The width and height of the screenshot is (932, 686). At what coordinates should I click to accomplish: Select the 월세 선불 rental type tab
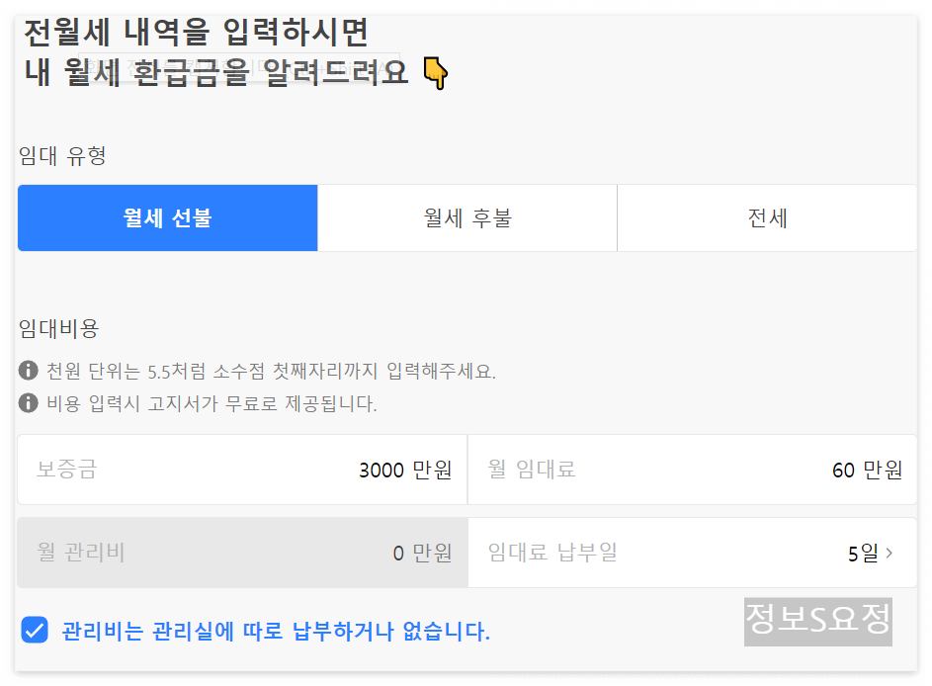click(167, 217)
